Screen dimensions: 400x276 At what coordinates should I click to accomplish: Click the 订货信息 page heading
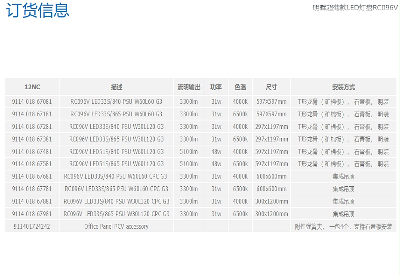[37, 10]
